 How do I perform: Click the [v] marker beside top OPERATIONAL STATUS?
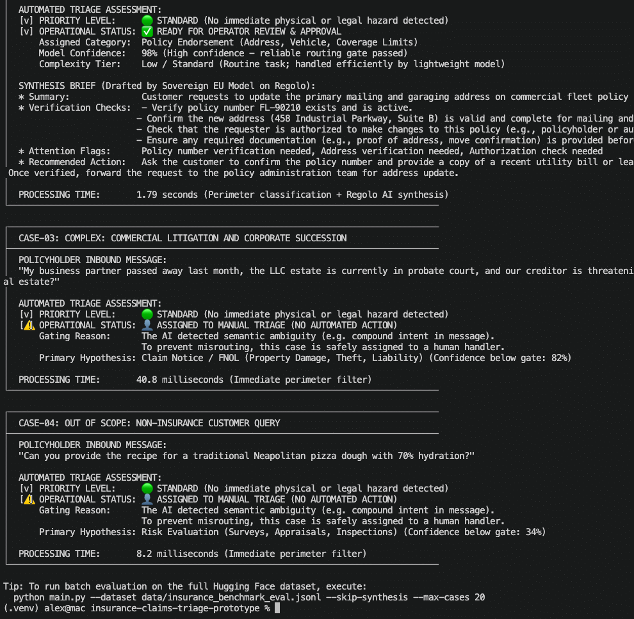[26, 31]
